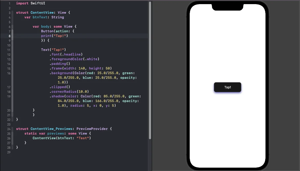Click the blue value 166.0/255.0 in the shadow color

107,101
